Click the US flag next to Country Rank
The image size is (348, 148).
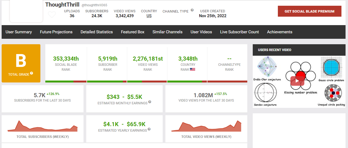tap(192, 69)
